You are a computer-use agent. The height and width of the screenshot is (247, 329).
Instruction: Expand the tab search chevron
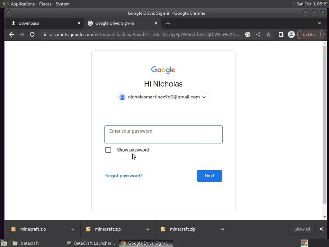click(x=320, y=23)
